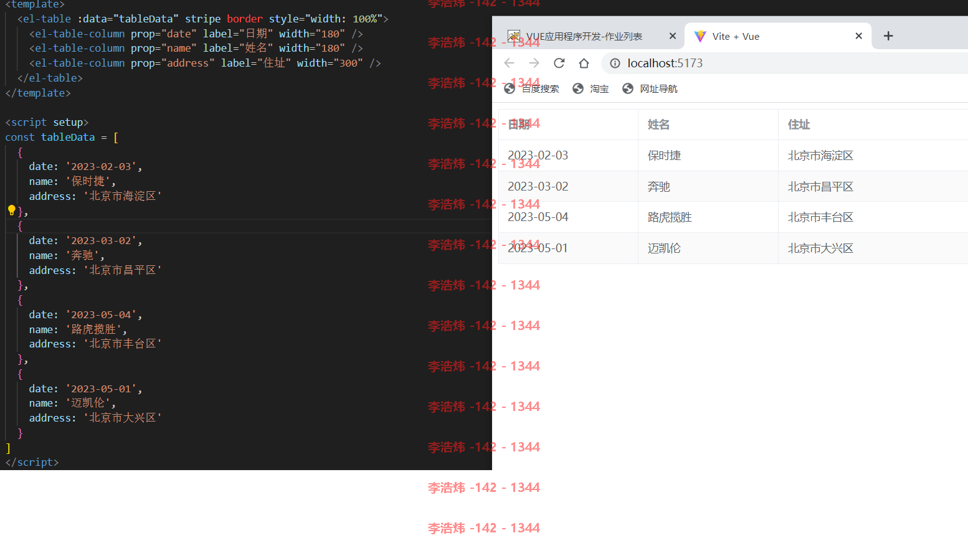Click the name: '迈凯伦' line in code

[72, 403]
